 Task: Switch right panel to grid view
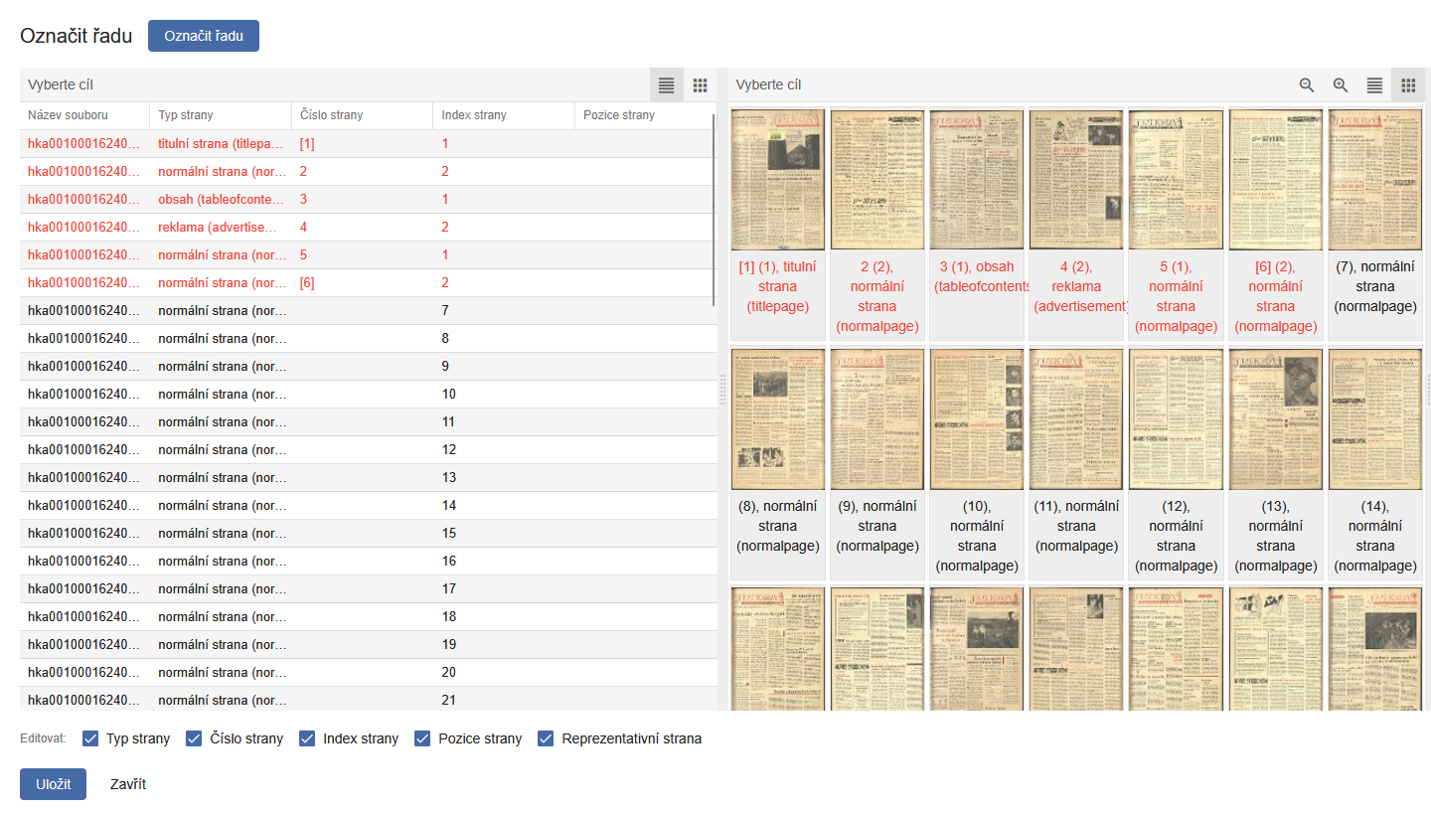click(1407, 85)
